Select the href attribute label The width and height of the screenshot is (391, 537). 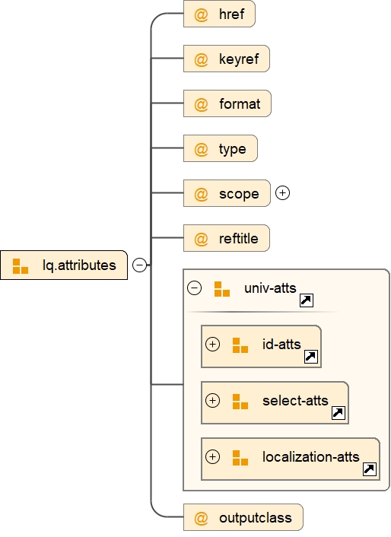232,14
